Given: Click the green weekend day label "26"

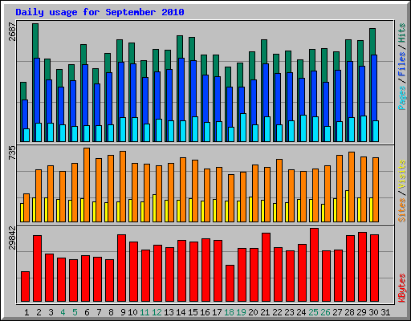Looking at the screenshot, I should 325,312.
